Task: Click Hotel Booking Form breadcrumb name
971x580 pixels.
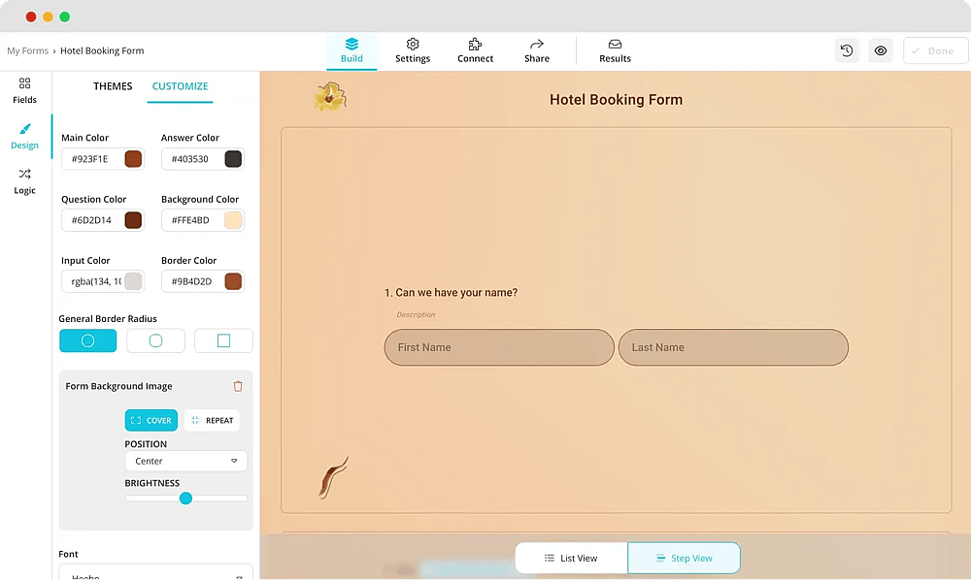Action: pos(102,50)
